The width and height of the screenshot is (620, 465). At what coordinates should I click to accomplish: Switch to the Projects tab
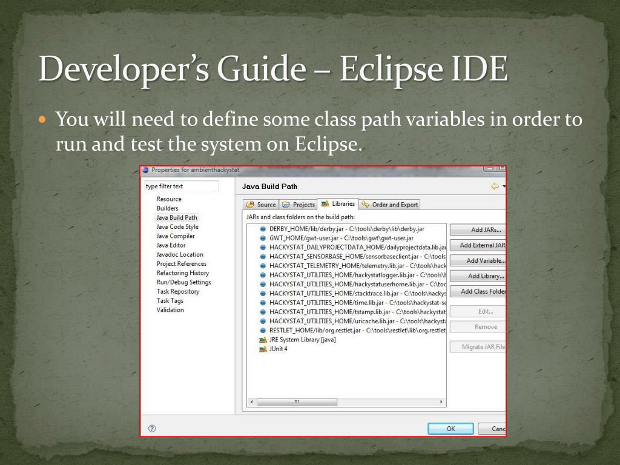point(298,205)
